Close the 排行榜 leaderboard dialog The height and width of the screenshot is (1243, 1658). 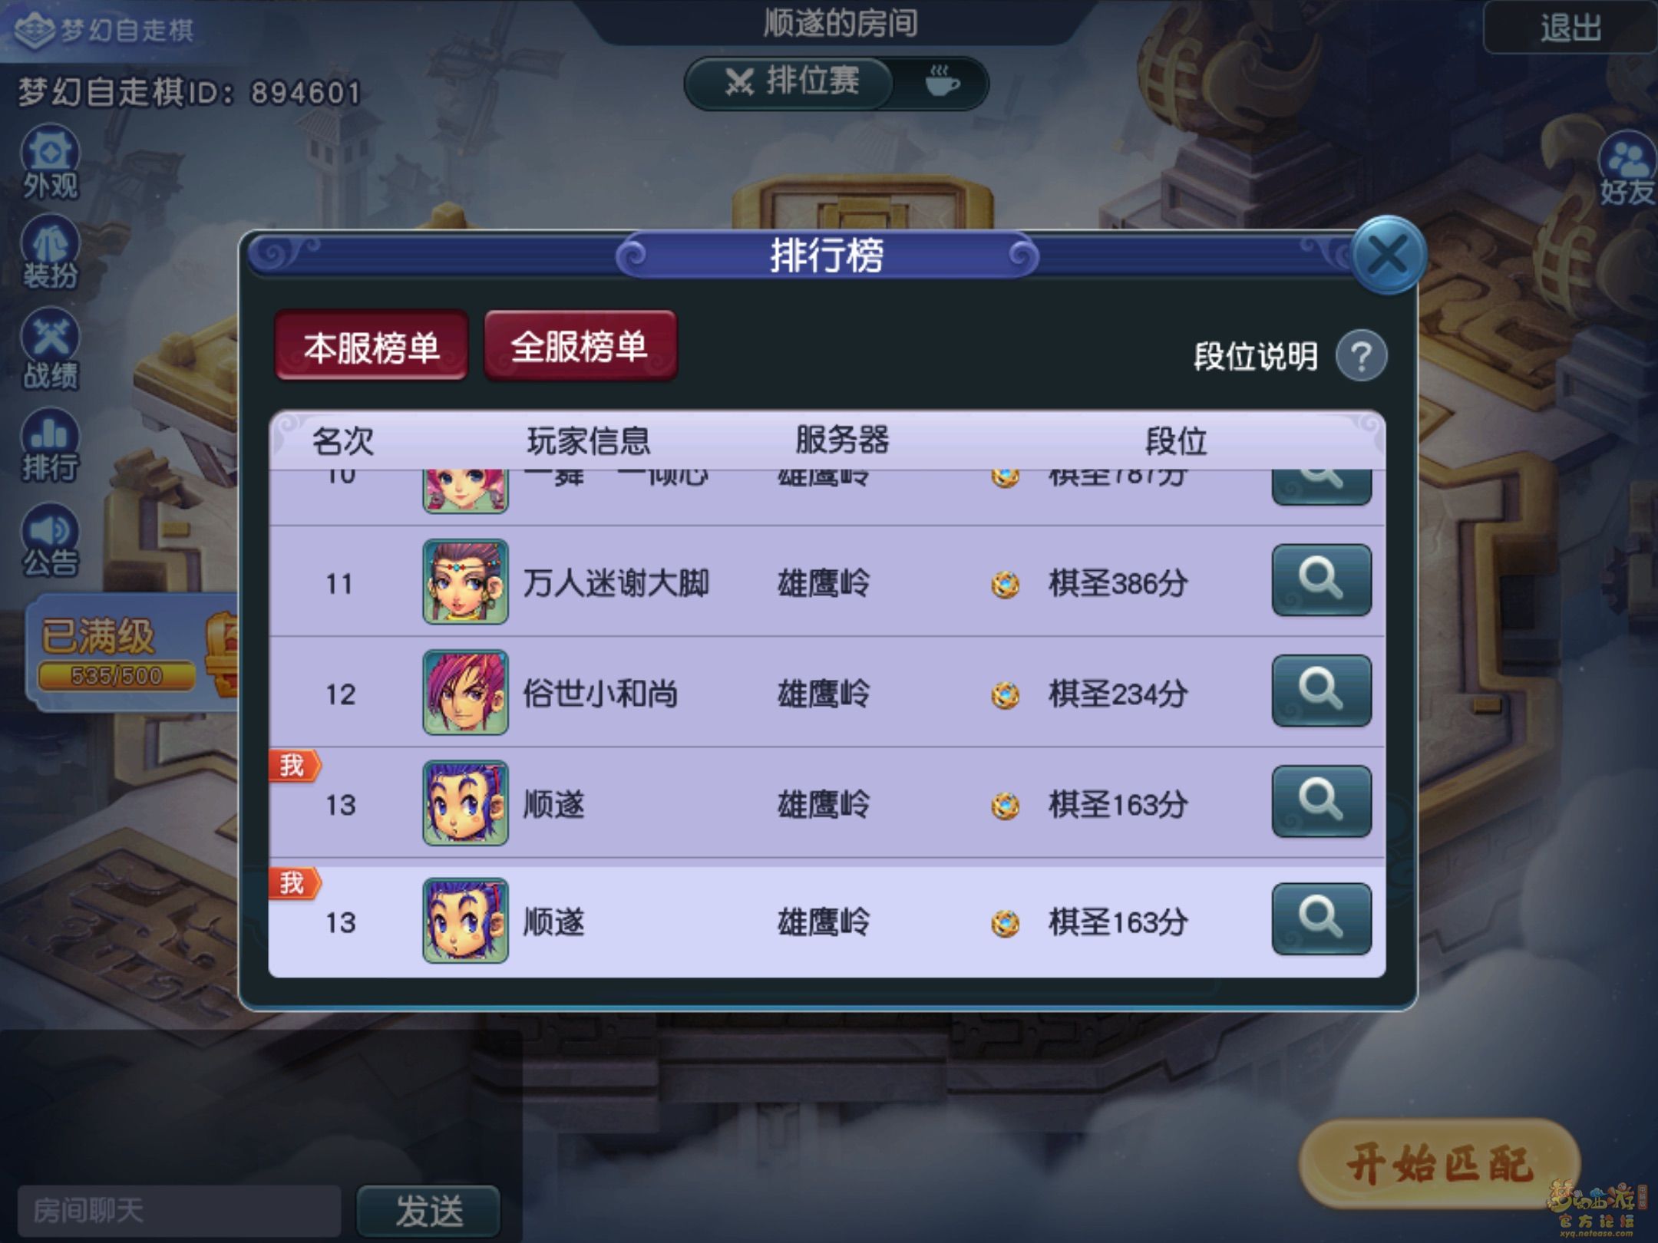click(1386, 256)
